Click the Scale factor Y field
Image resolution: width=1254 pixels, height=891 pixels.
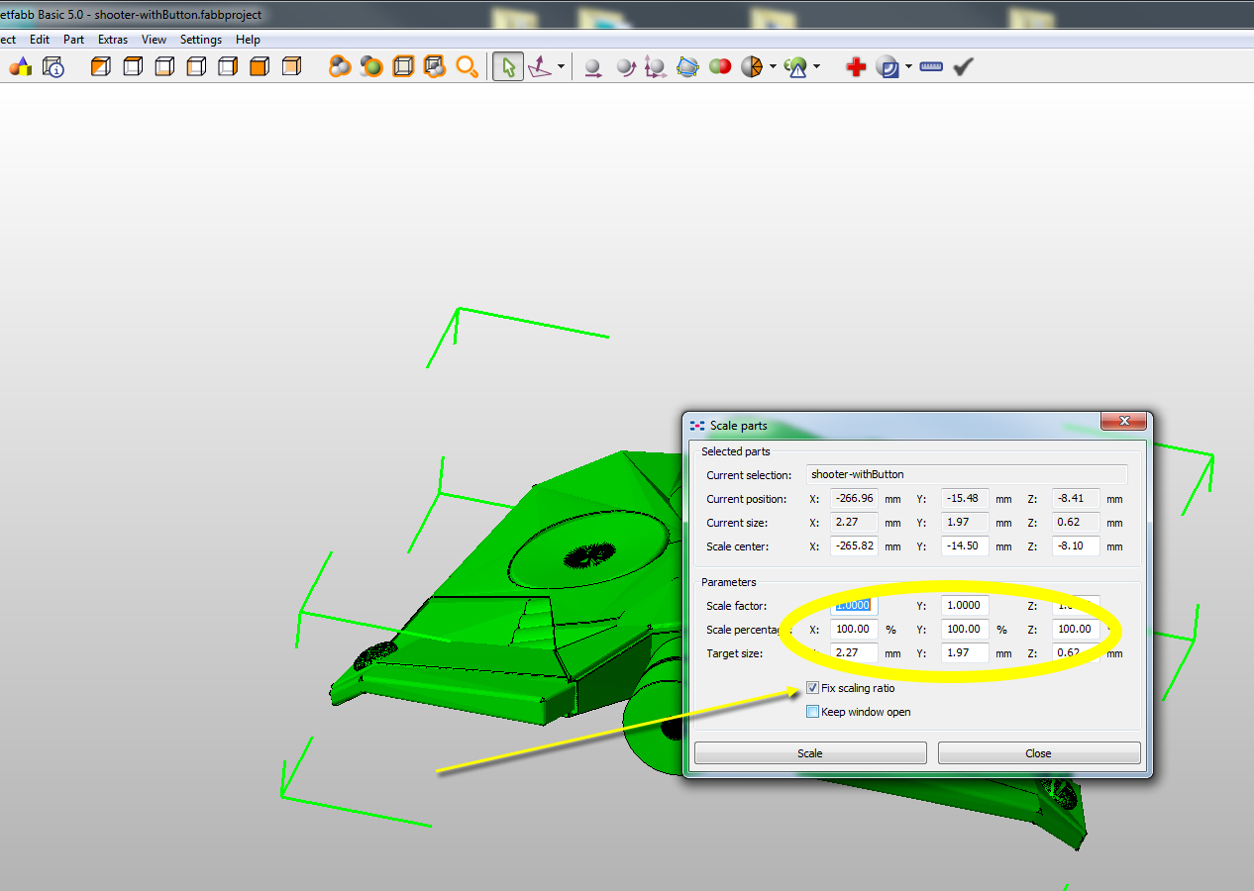(965, 605)
